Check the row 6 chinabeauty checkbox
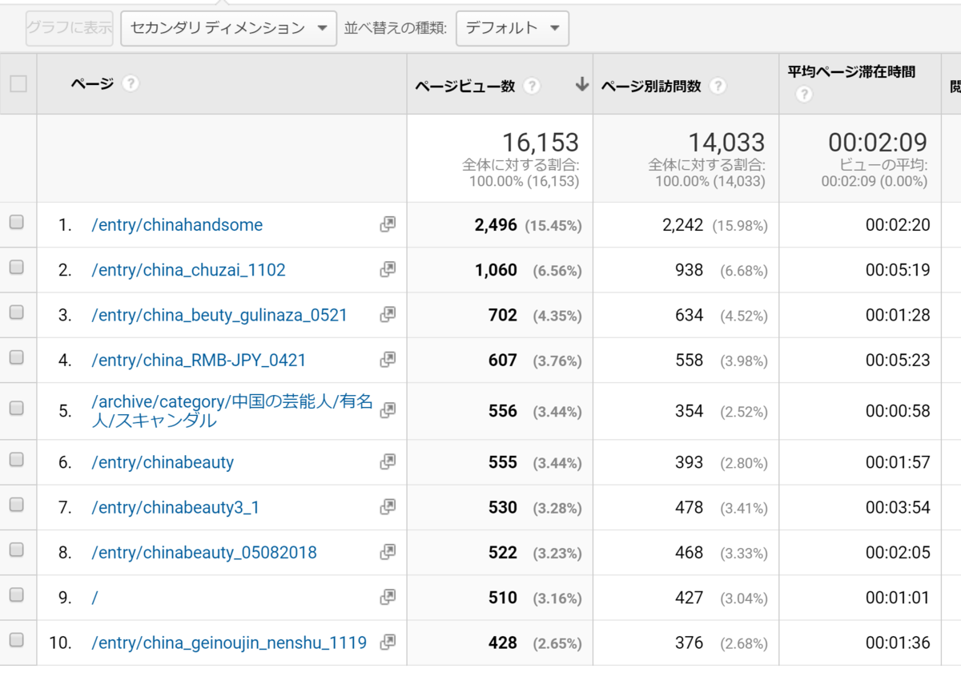Viewport: 961px width, 673px height. coord(16,460)
